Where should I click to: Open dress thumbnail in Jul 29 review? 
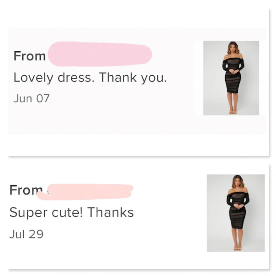tap(235, 213)
